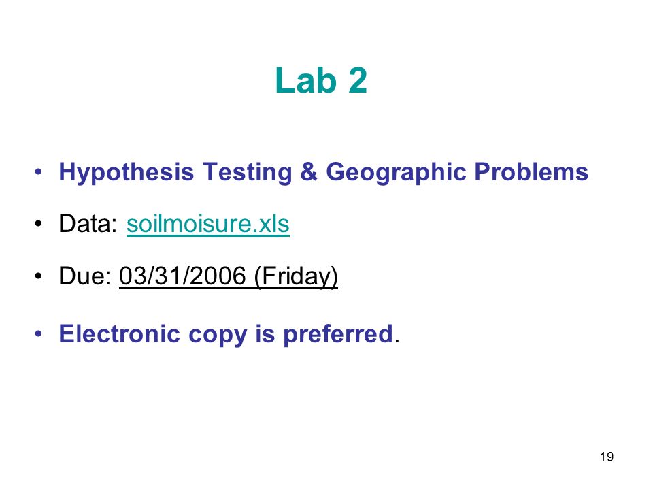Image resolution: width=653 pixels, height=490 pixels.
Task: Click the "Lab 2" slide title
Action: coord(321,80)
